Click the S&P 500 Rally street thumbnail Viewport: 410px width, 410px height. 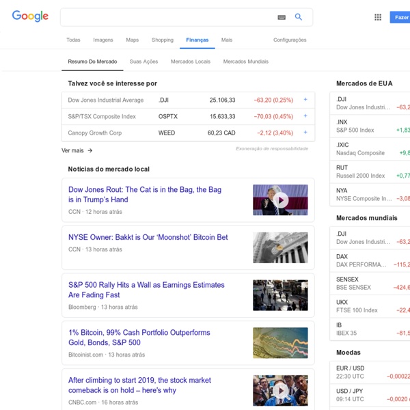coord(280,295)
